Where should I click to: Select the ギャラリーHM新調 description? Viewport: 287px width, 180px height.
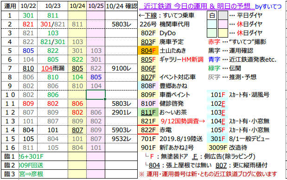click(181, 59)
